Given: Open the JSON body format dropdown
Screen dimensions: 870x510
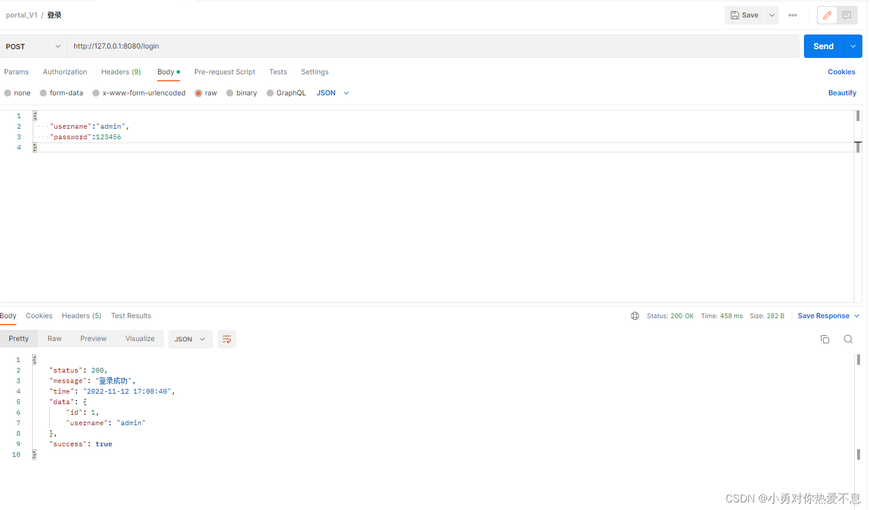Looking at the screenshot, I should [x=332, y=92].
